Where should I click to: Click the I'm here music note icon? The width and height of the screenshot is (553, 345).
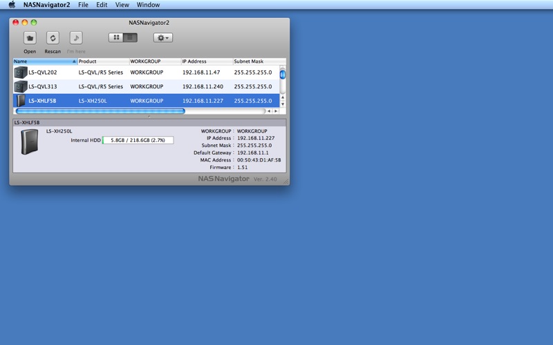76,38
